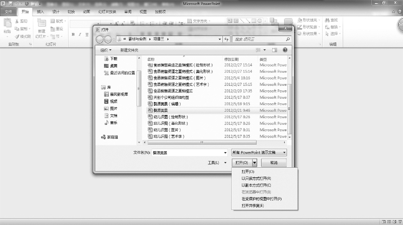Open the 组织 (Organize) dropdown in dialog

106,50
